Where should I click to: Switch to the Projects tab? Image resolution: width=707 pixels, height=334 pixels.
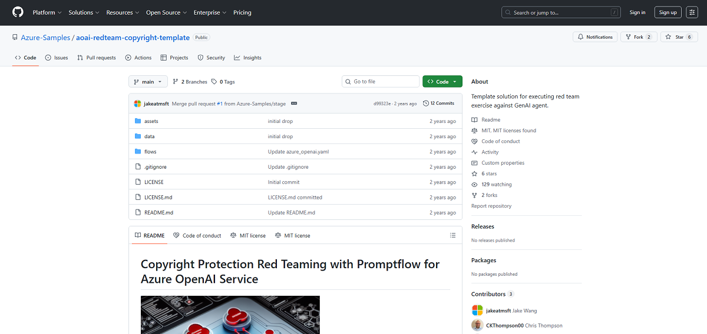(x=174, y=58)
